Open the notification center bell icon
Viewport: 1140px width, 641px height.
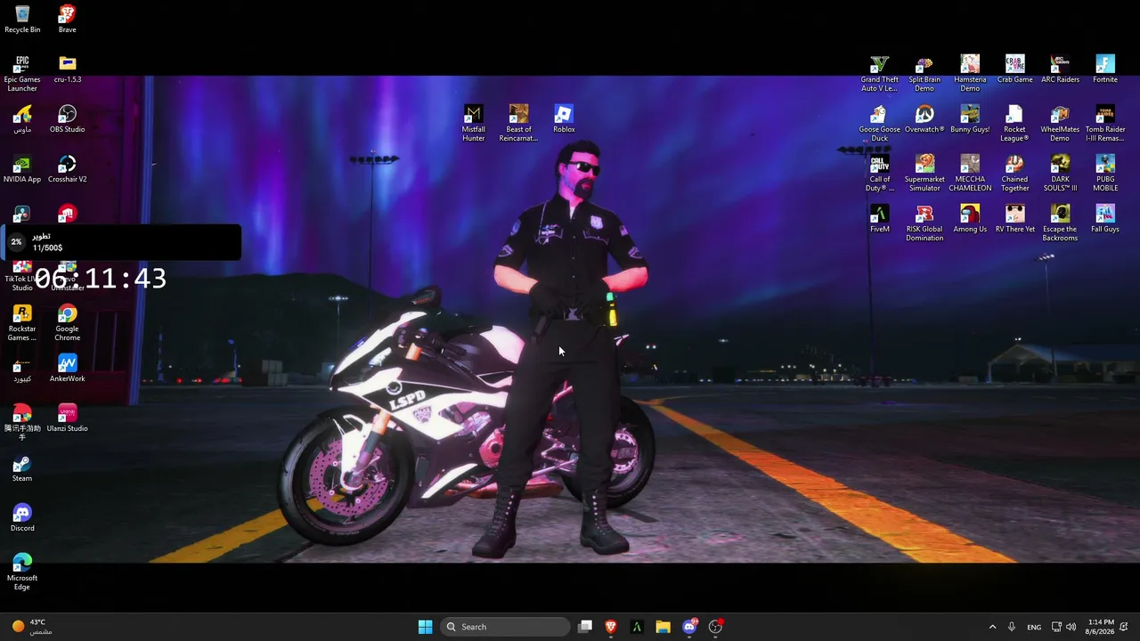(1125, 627)
